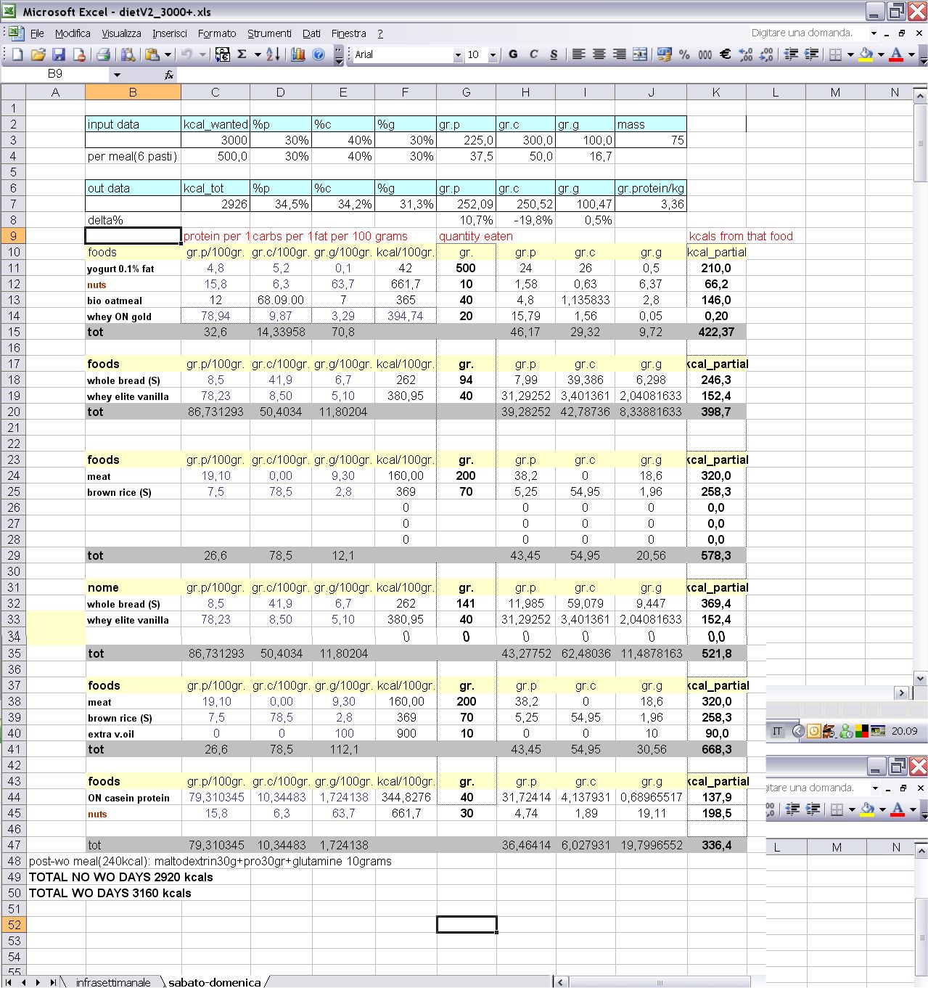Click the blue Help question mark icon

point(318,54)
